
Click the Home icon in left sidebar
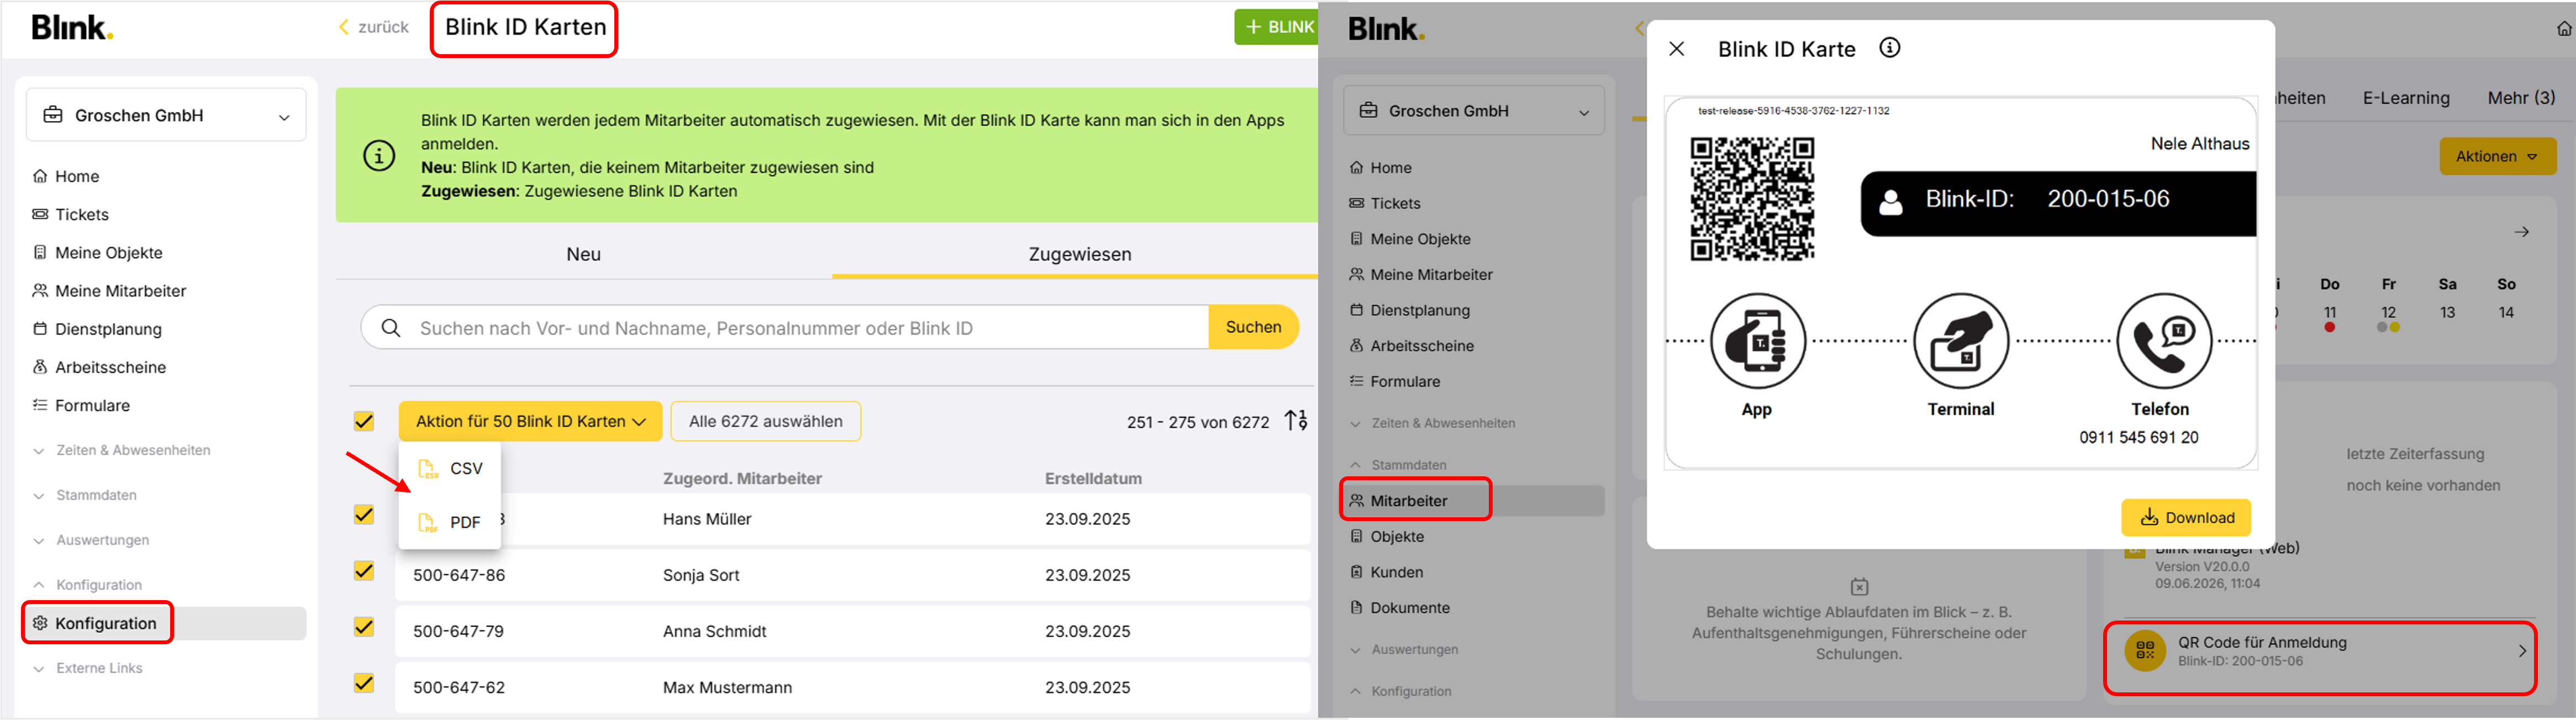(x=40, y=176)
